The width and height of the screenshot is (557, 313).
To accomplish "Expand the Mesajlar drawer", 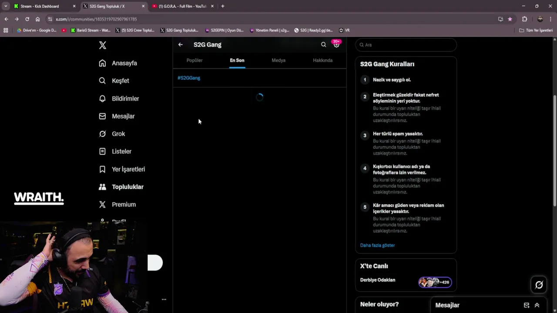I will click(x=537, y=305).
